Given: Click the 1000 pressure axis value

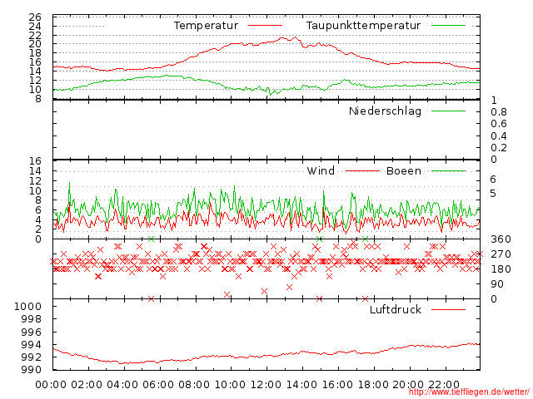Looking at the screenshot, I should tap(27, 307).
